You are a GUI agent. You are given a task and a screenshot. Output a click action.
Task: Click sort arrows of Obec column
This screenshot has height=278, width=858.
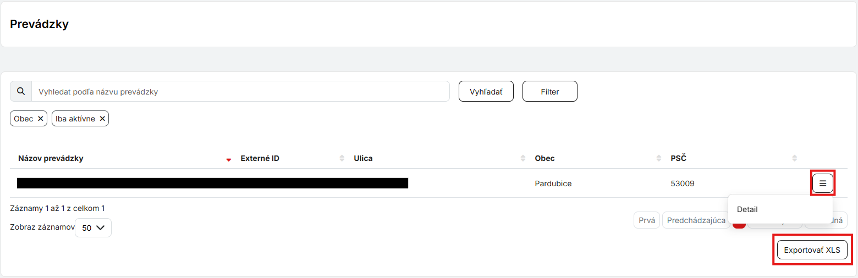[x=659, y=159]
